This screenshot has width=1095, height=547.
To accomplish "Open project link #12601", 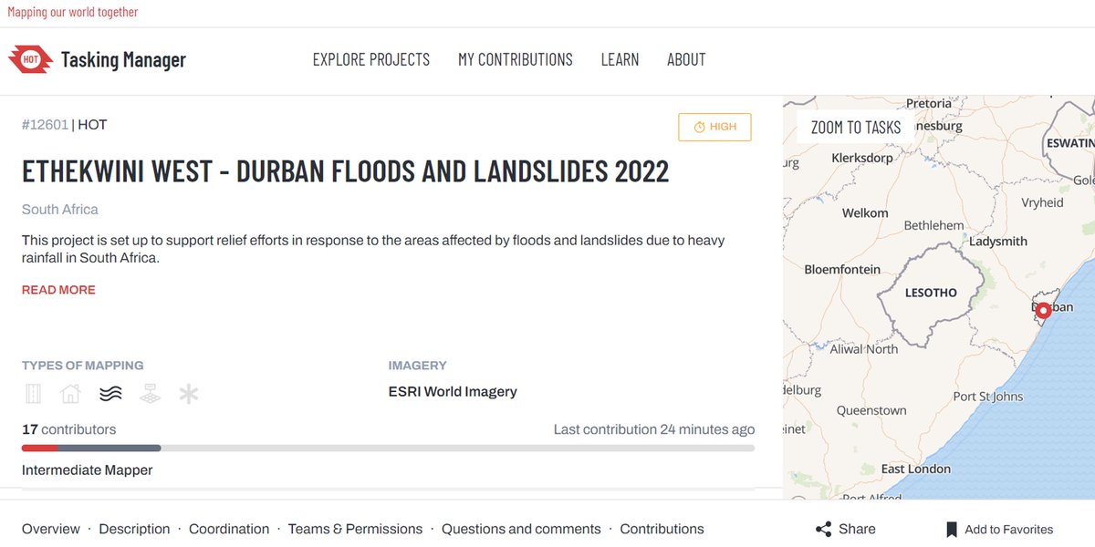I will coord(46,124).
